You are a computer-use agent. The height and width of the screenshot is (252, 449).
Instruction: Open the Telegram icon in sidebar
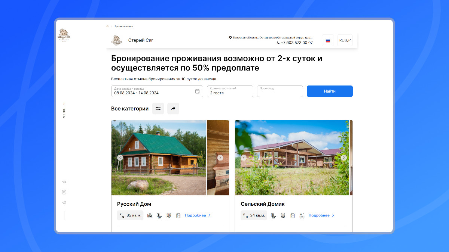coord(64,203)
